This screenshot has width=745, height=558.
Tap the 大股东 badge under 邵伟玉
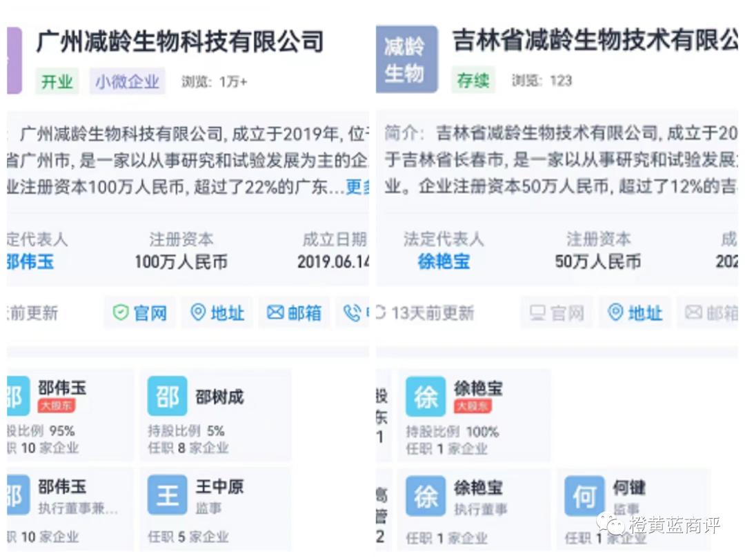point(57,406)
